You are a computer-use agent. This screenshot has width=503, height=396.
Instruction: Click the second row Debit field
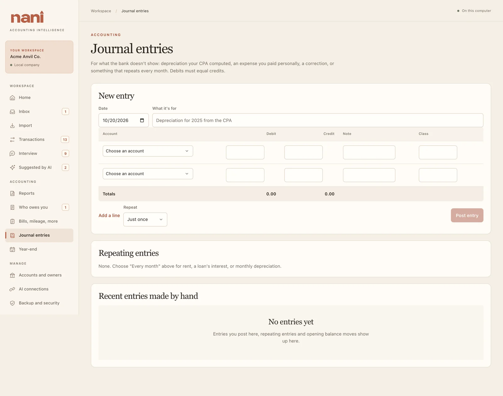pyautogui.click(x=245, y=175)
